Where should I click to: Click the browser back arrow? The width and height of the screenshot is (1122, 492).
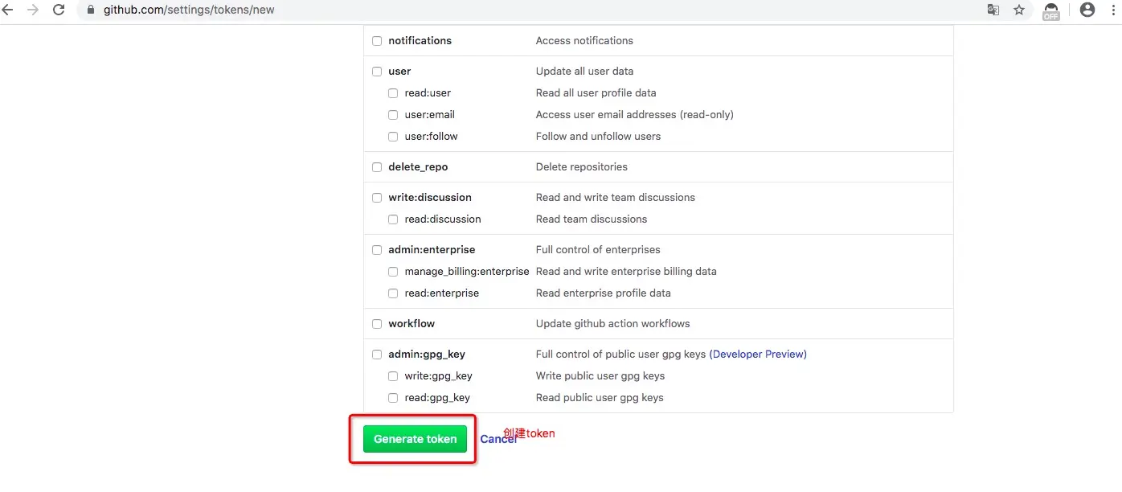tap(8, 10)
